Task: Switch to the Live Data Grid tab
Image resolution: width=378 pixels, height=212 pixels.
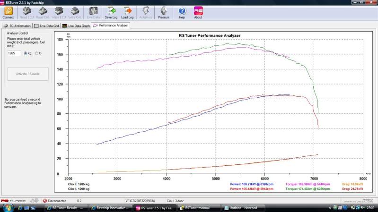Action: coord(46,25)
